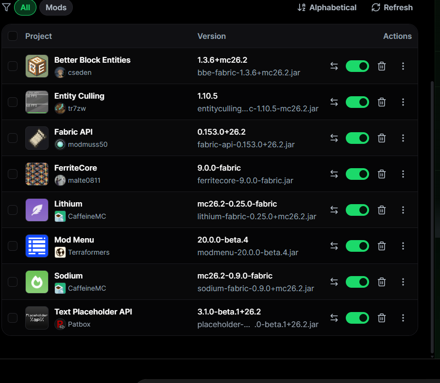Switch version of Better Block Entities
This screenshot has width=440, height=383.
334,66
